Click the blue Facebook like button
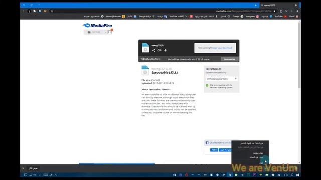 (225, 150)
